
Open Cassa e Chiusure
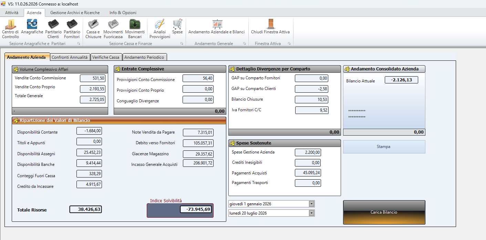(x=93, y=29)
